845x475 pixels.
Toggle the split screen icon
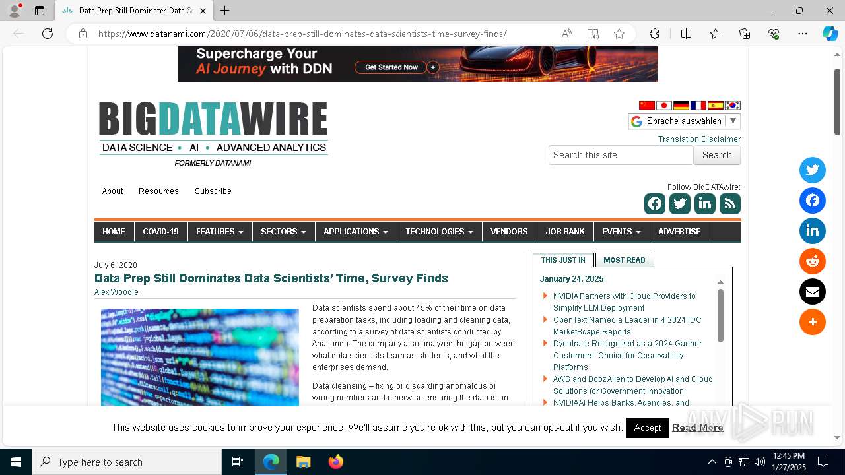coord(686,34)
